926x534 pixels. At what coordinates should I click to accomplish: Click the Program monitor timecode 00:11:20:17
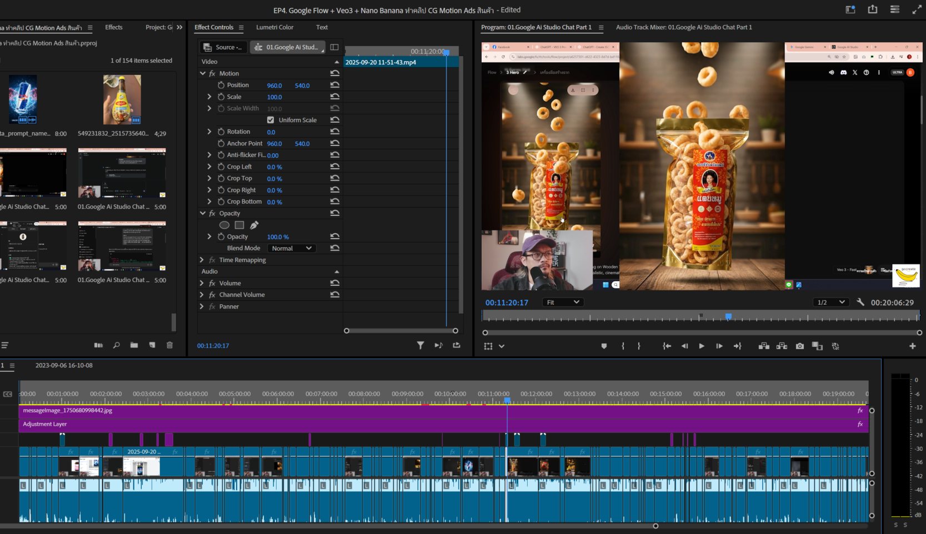coord(507,303)
